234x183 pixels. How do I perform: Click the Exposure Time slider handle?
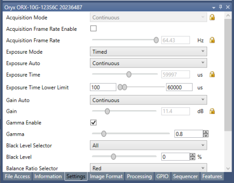129,74
